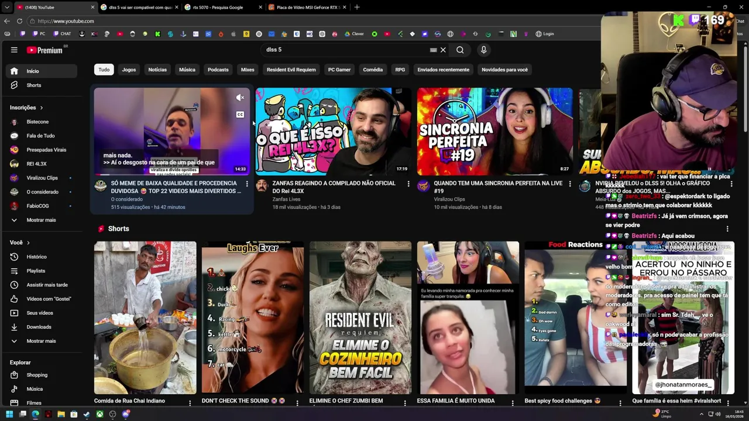Open the YouTube hamburger guide menu
Screen dimensions: 749x421
click(14, 50)
